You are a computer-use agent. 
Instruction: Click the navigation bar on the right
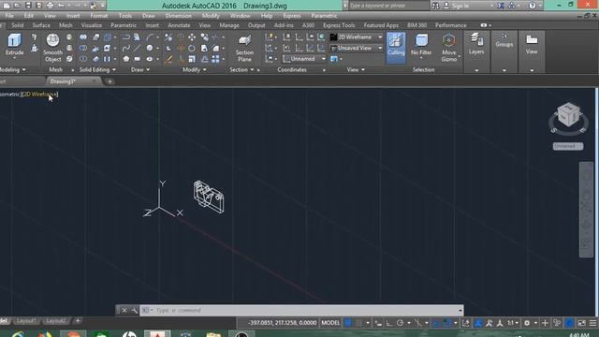click(x=587, y=210)
